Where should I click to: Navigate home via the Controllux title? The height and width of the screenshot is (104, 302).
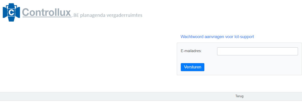(x=47, y=12)
